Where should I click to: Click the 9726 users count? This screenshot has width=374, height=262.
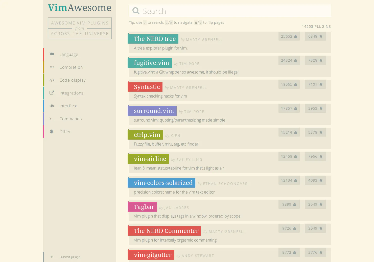click(287, 228)
